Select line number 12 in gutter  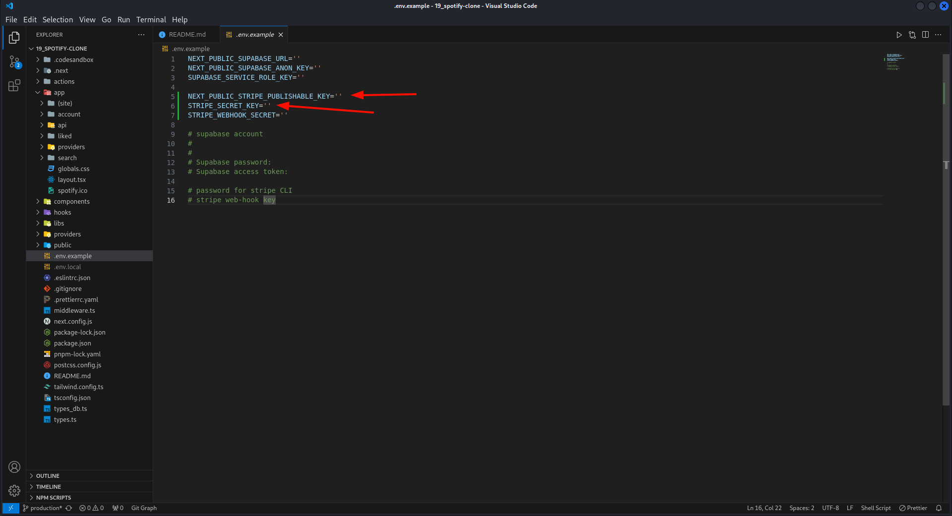tap(171, 163)
